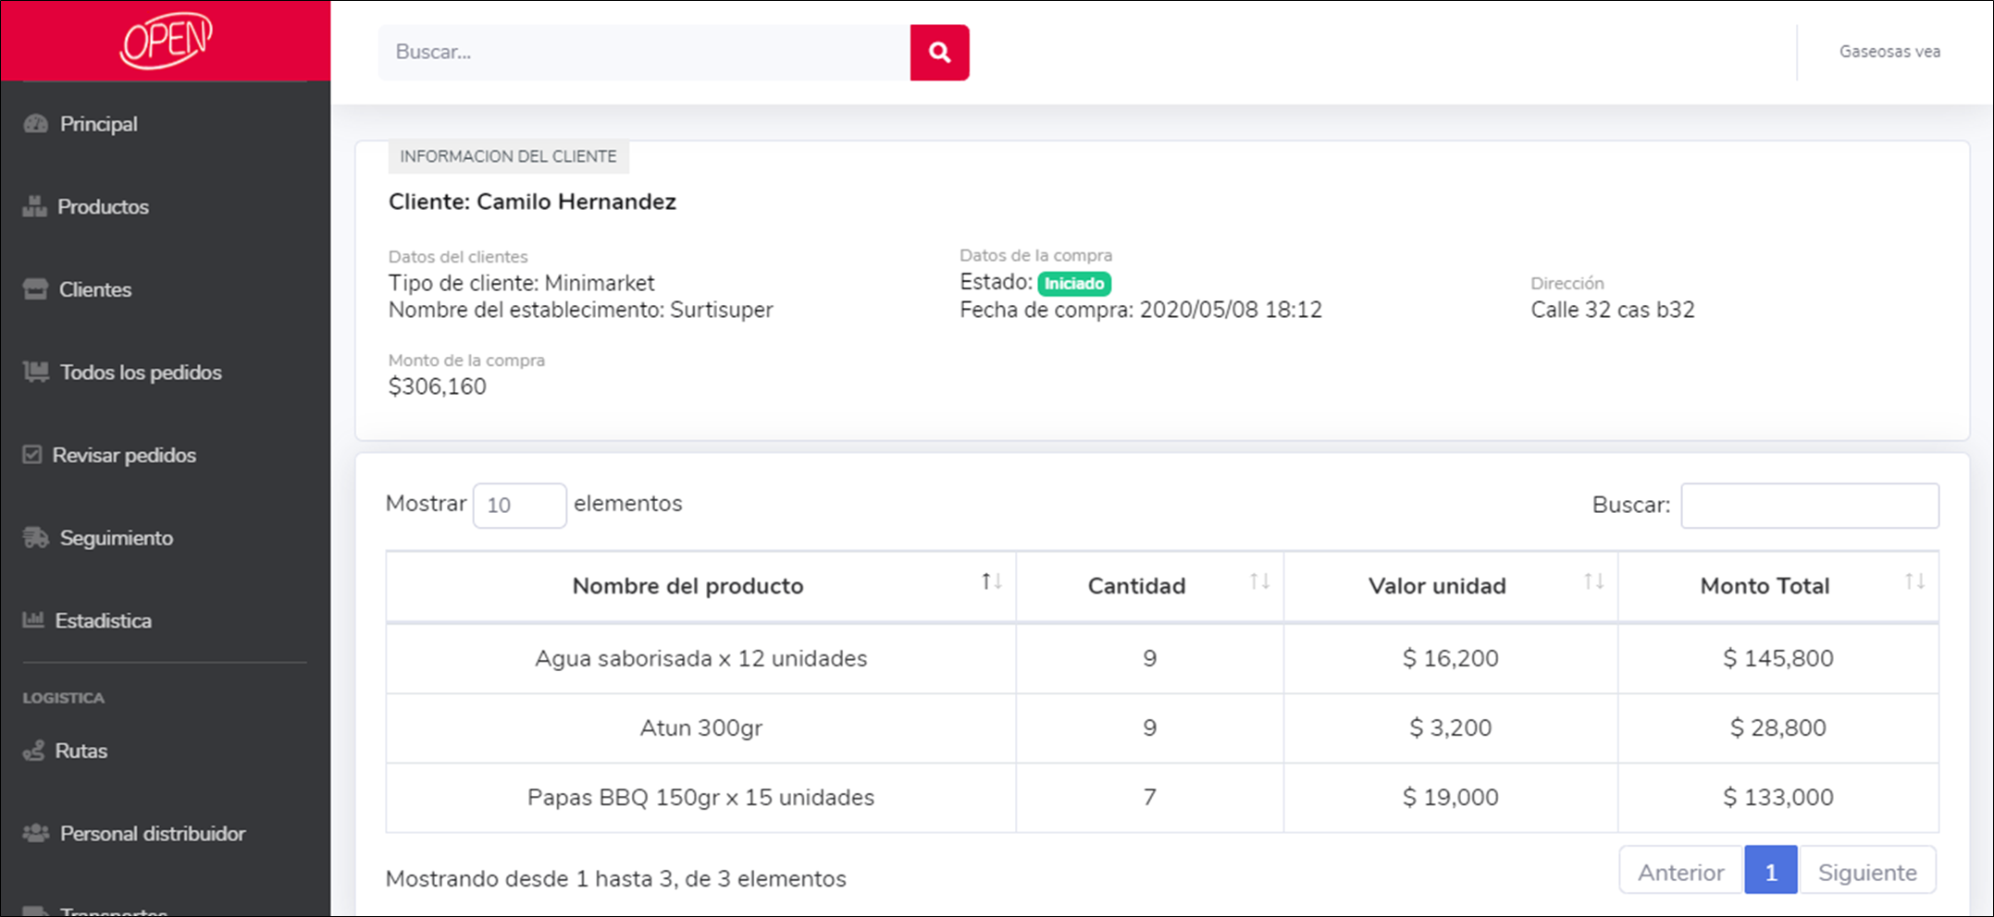Sort by Monto Total column arrows
Viewport: 1994px width, 917px height.
tap(1914, 581)
